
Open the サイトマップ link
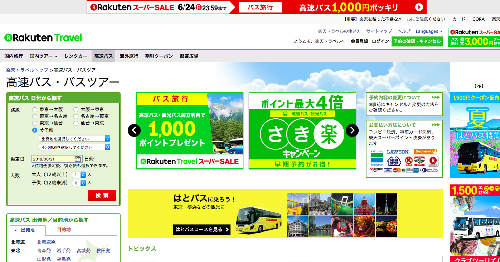pos(379,31)
